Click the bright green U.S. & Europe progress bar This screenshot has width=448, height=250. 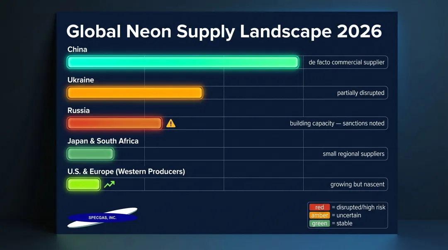[83, 184]
